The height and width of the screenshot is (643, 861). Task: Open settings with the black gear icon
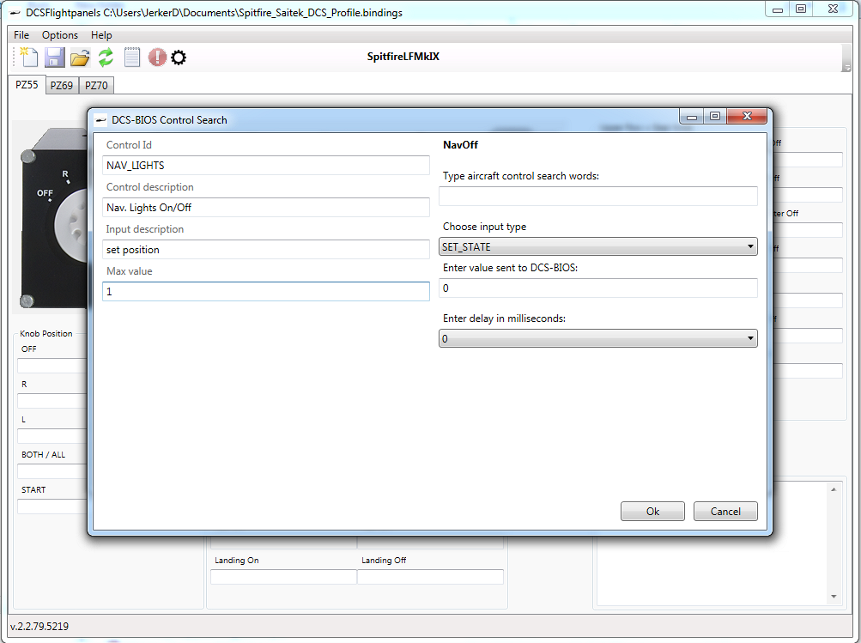(179, 58)
